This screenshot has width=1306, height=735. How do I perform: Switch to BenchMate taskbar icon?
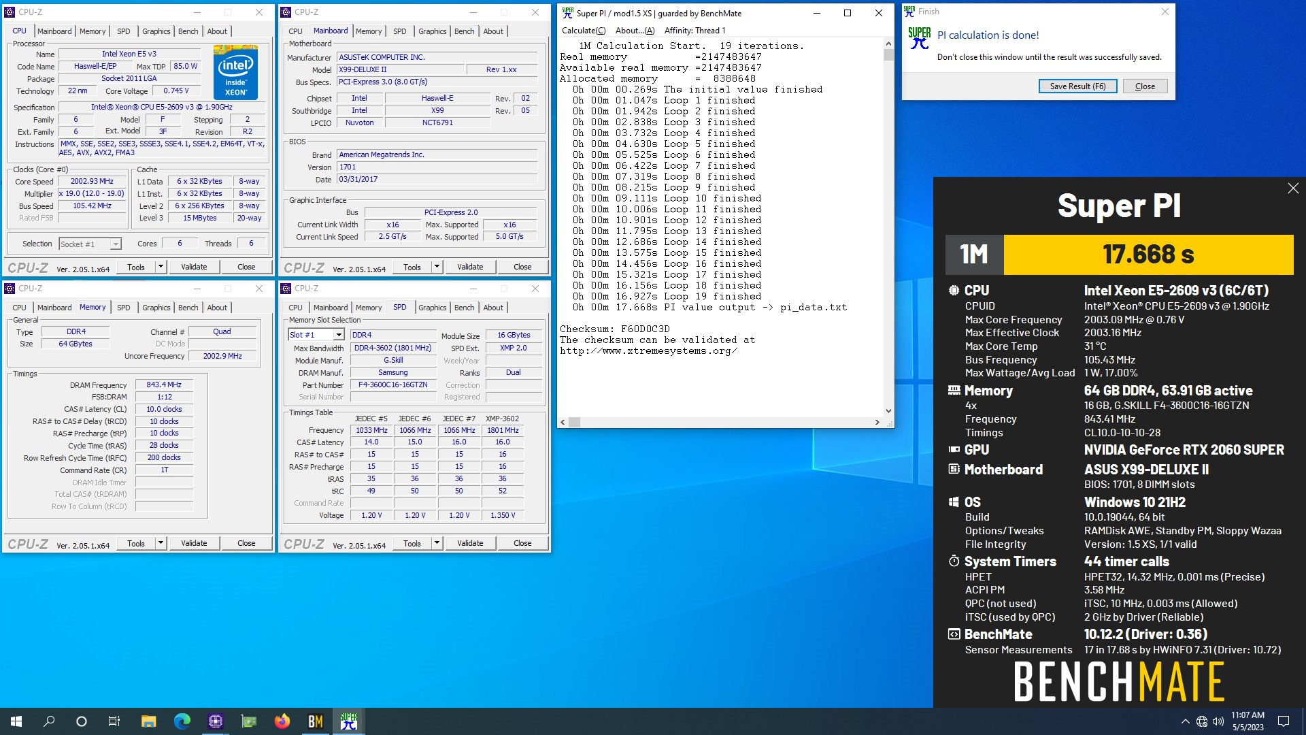315,721
